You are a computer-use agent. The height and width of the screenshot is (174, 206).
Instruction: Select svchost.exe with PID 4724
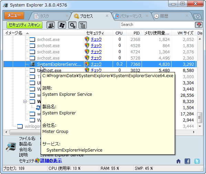pos(100,52)
